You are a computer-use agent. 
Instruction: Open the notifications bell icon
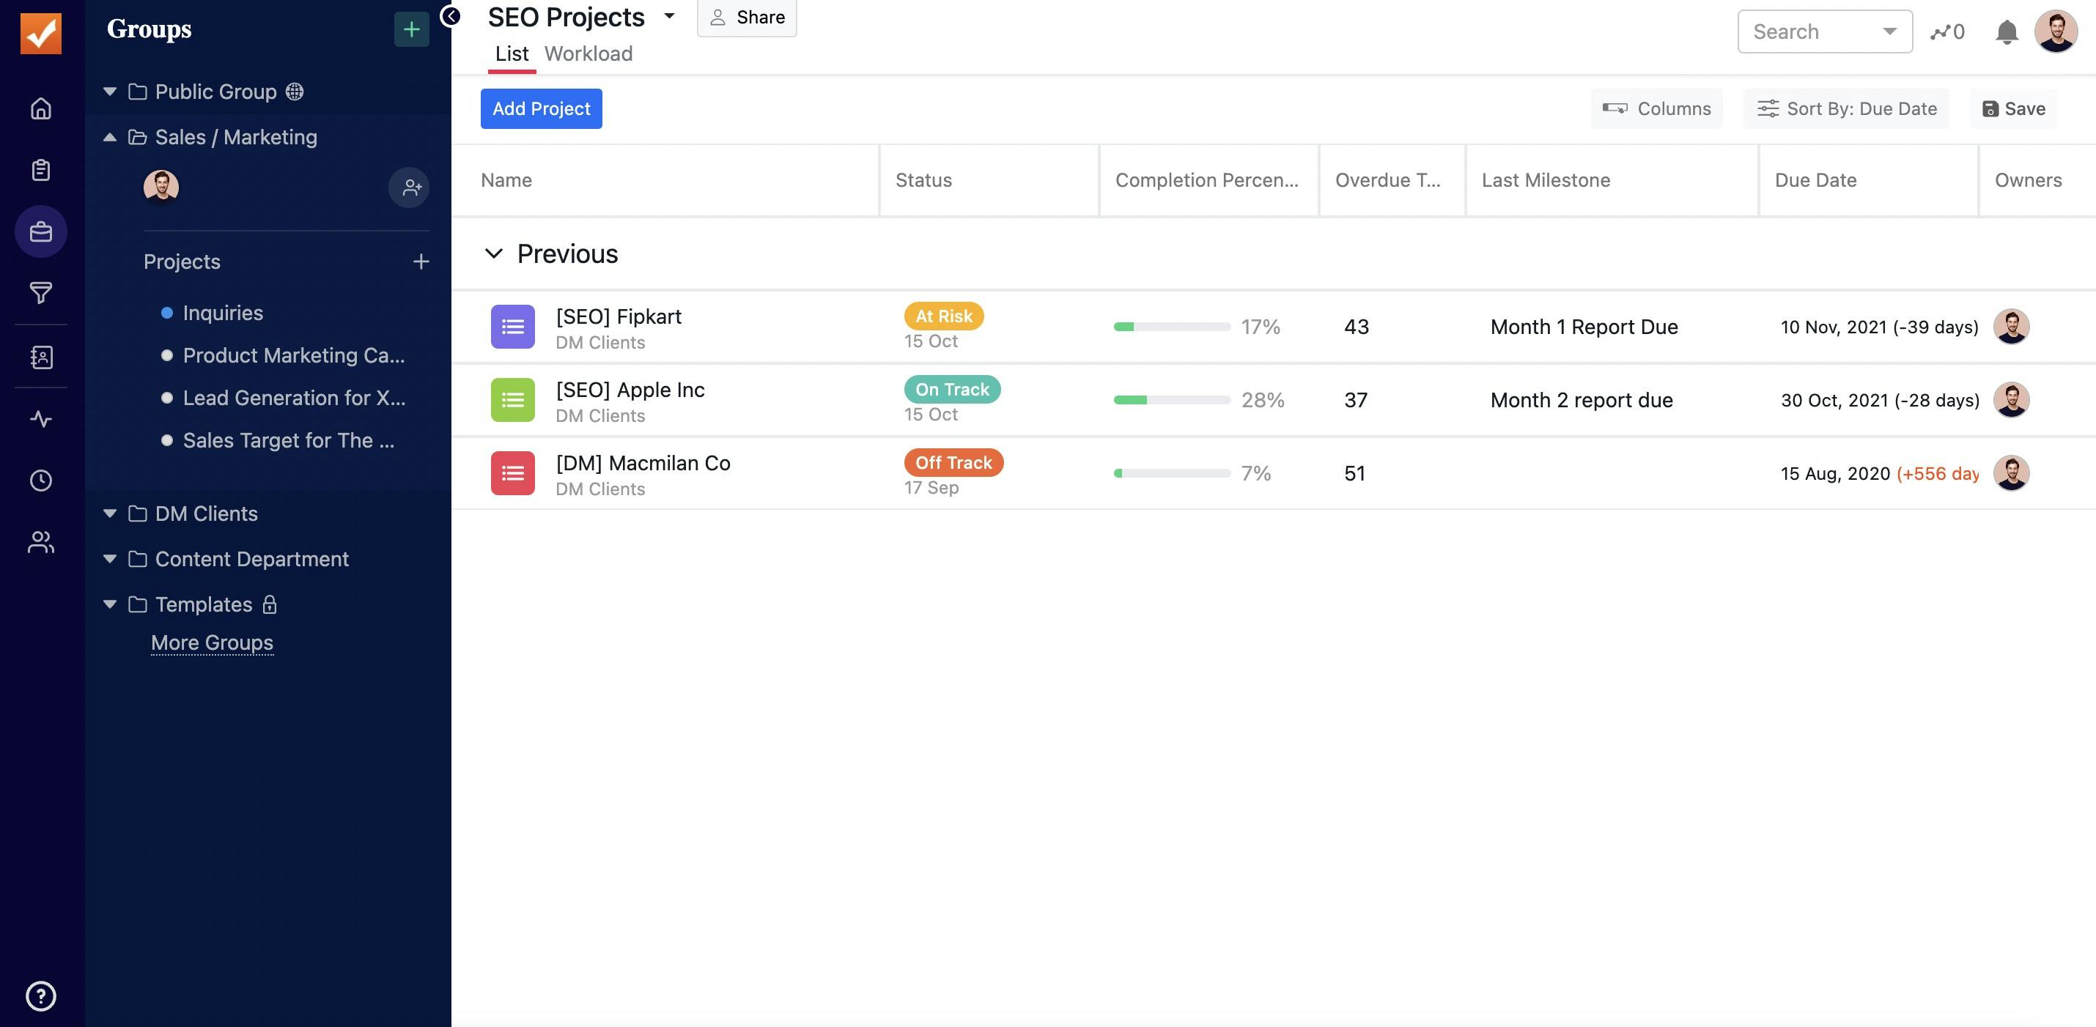[x=2007, y=31]
